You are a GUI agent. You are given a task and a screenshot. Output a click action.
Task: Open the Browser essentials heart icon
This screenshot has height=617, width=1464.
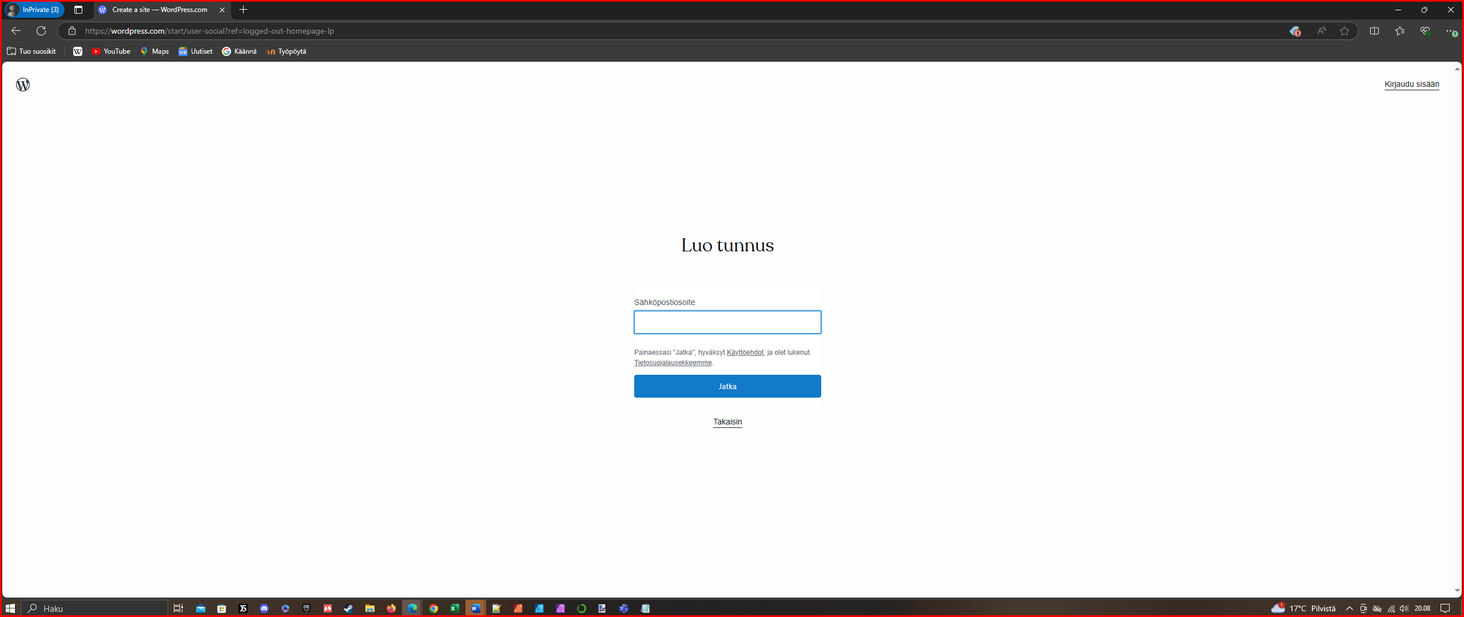tap(1425, 31)
